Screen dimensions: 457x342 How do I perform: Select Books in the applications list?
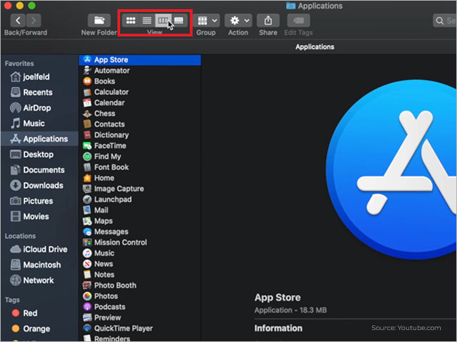[140, 81]
